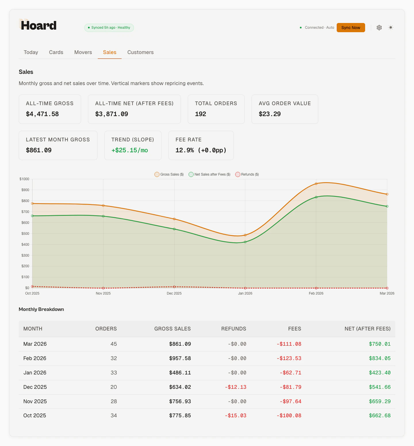
Task: Open the Movers tab
Action: coord(83,52)
